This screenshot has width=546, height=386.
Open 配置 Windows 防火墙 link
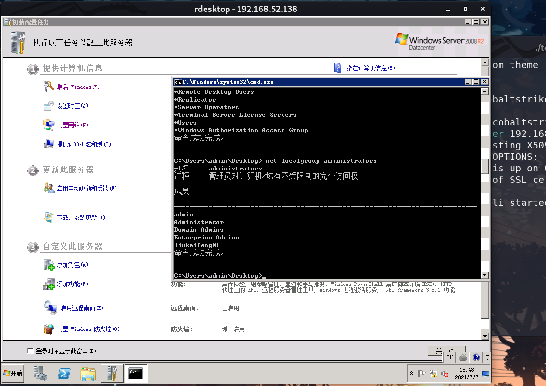click(x=88, y=329)
